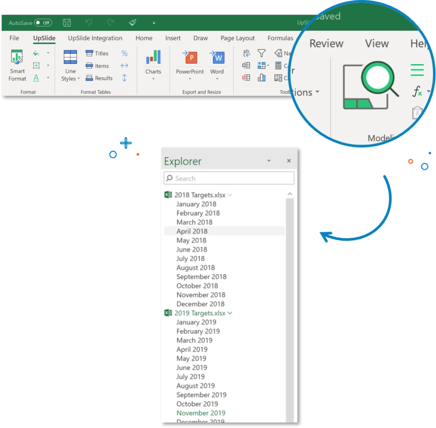
Task: Select November 2019 in the Explorer
Action: [201, 413]
